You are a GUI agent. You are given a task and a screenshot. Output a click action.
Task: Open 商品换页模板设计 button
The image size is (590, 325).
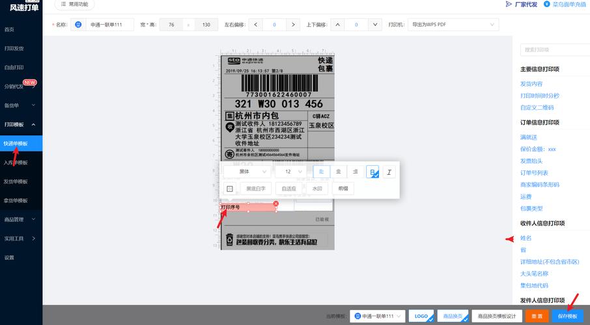pyautogui.click(x=497, y=316)
